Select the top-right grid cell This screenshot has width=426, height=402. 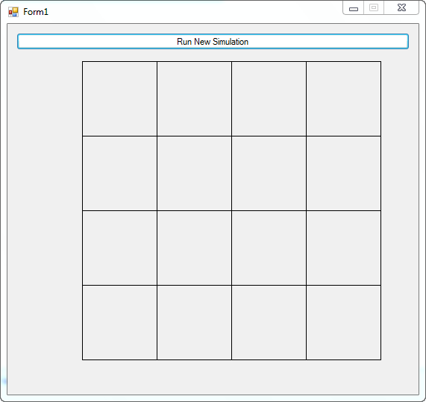pyautogui.click(x=344, y=99)
